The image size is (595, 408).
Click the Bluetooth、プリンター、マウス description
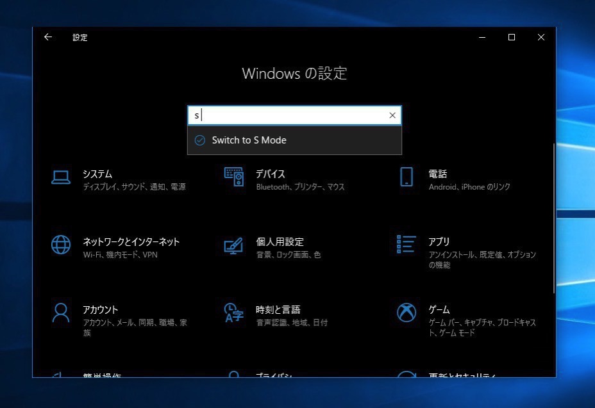[300, 186]
